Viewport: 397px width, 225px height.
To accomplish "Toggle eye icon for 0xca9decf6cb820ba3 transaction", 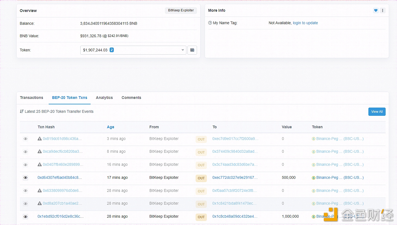I will point(25,152).
